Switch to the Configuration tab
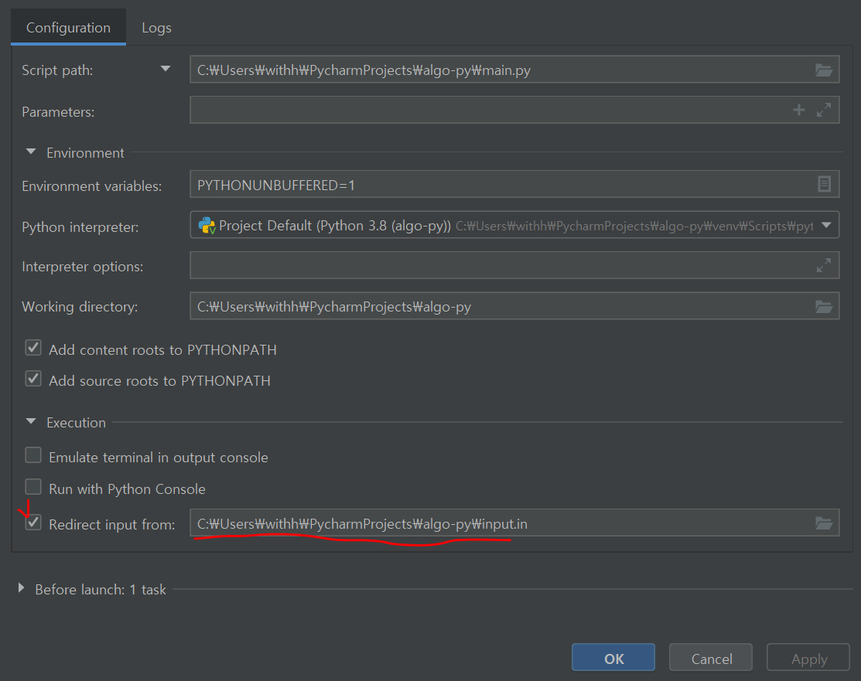Image resolution: width=861 pixels, height=681 pixels. tap(68, 27)
